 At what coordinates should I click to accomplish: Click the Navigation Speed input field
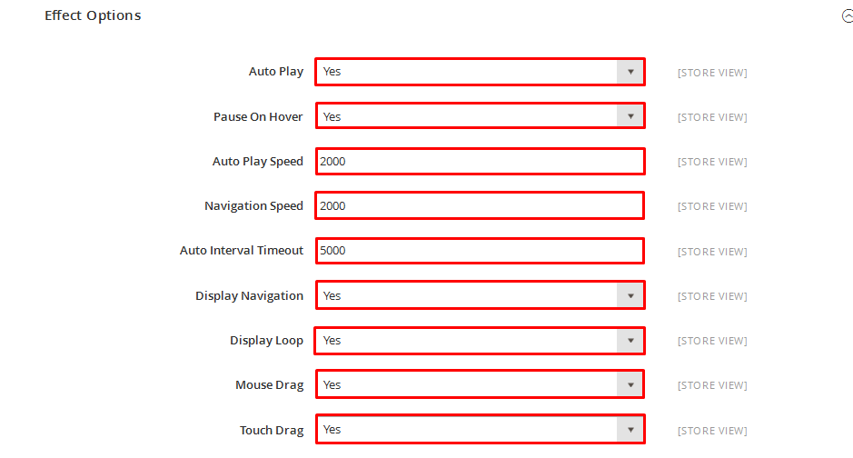(480, 205)
